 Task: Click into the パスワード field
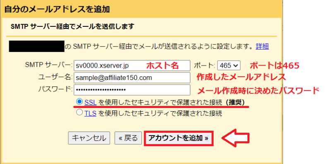point(132,90)
